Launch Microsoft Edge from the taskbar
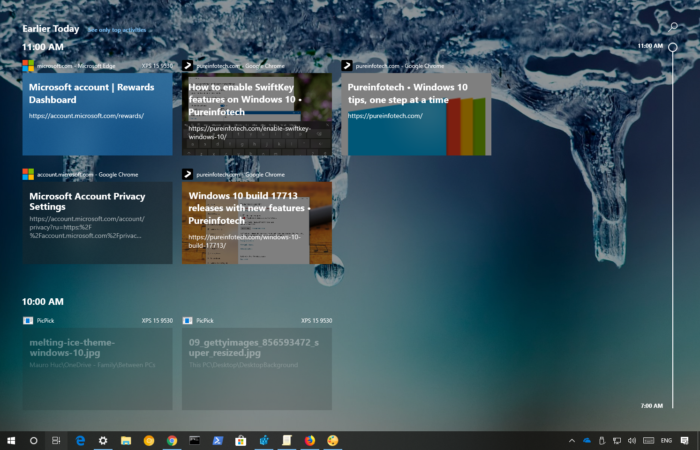 tap(80, 441)
